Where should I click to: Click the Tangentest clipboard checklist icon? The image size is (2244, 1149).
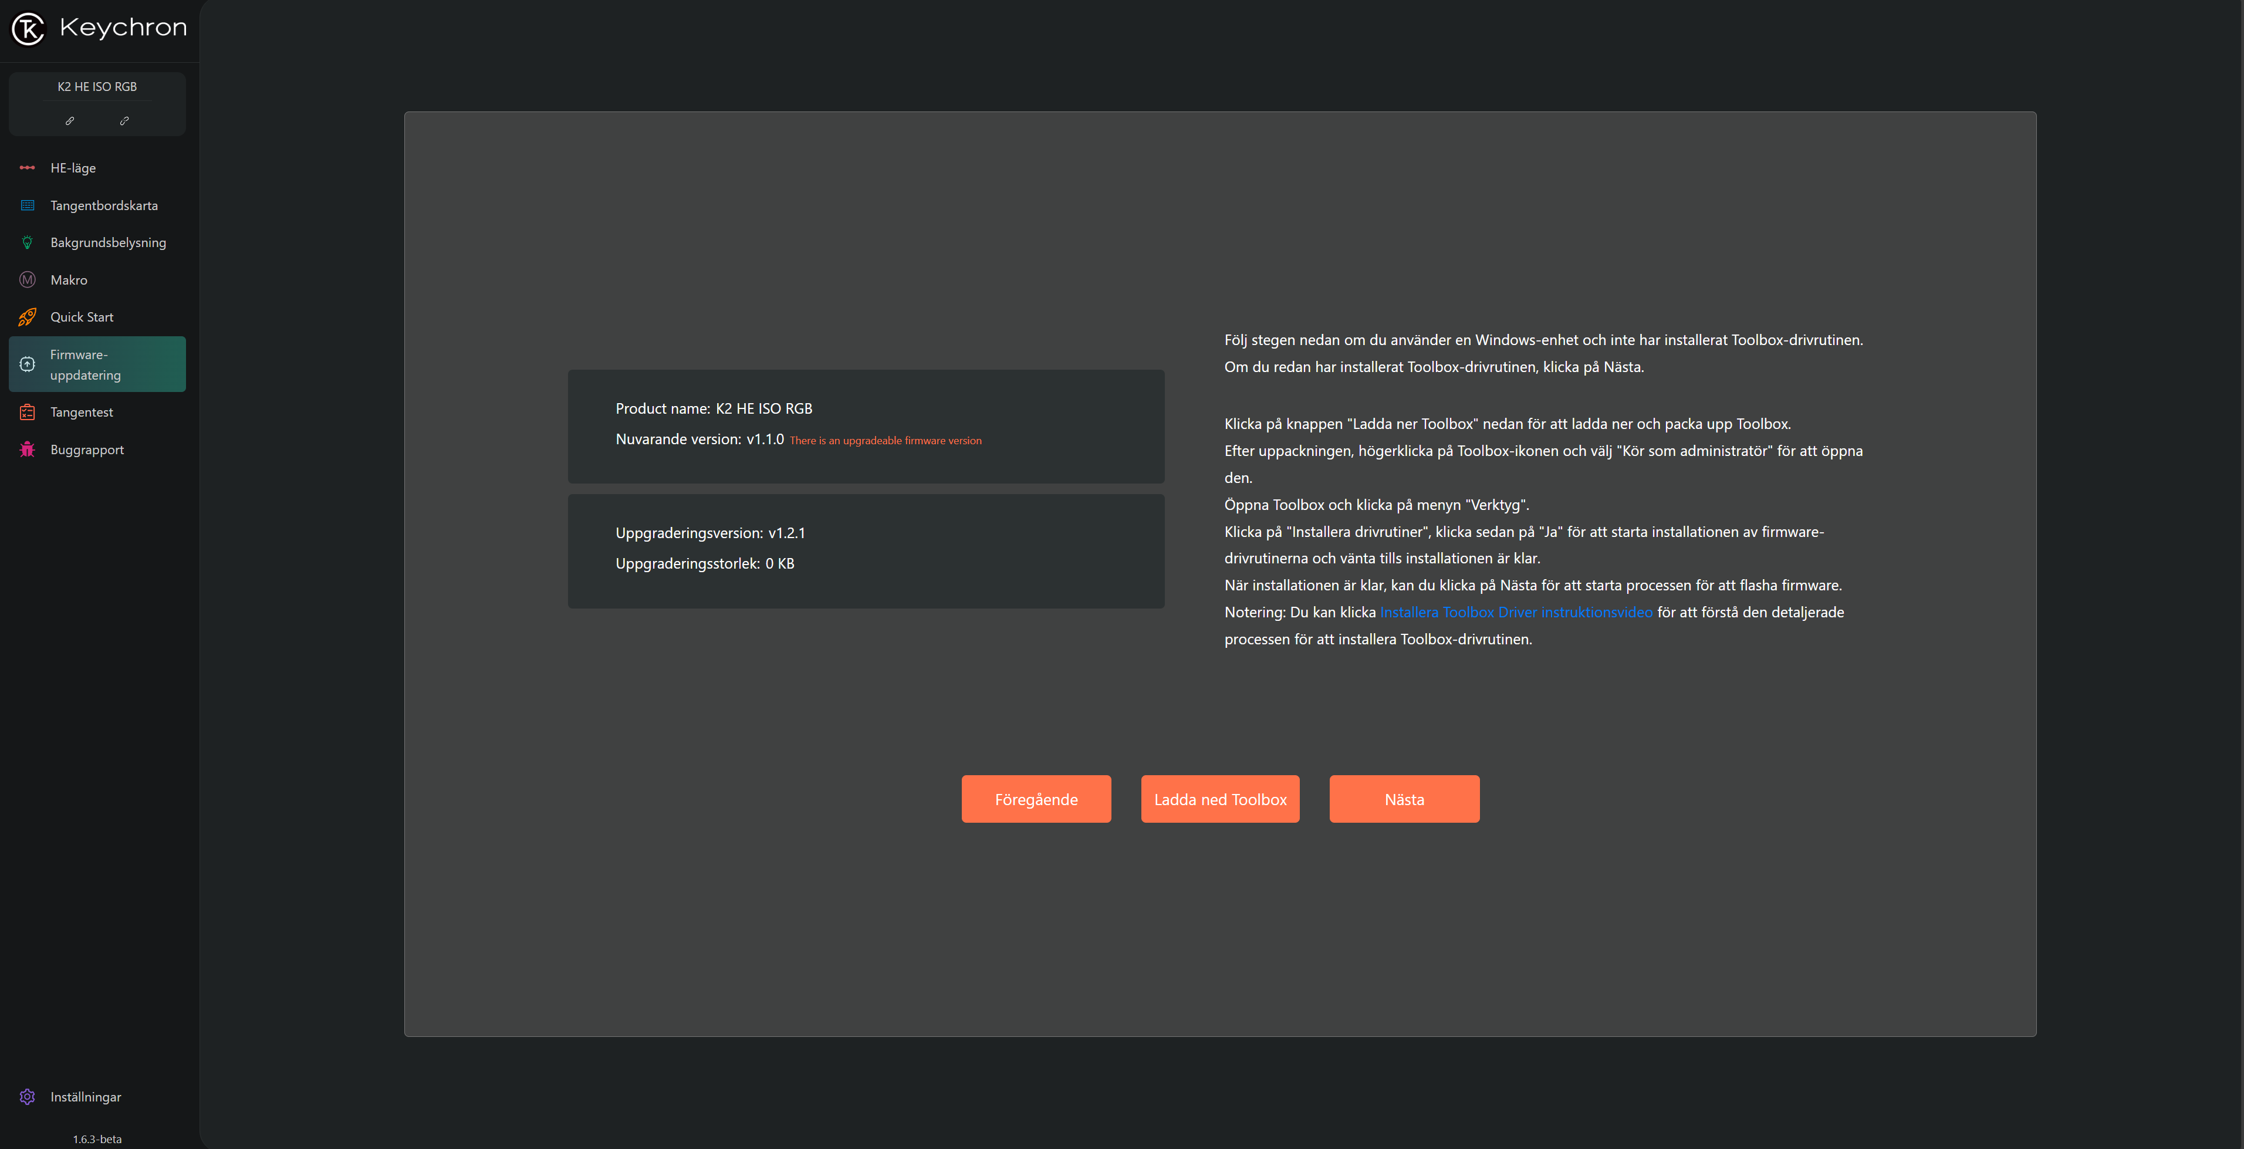(27, 412)
